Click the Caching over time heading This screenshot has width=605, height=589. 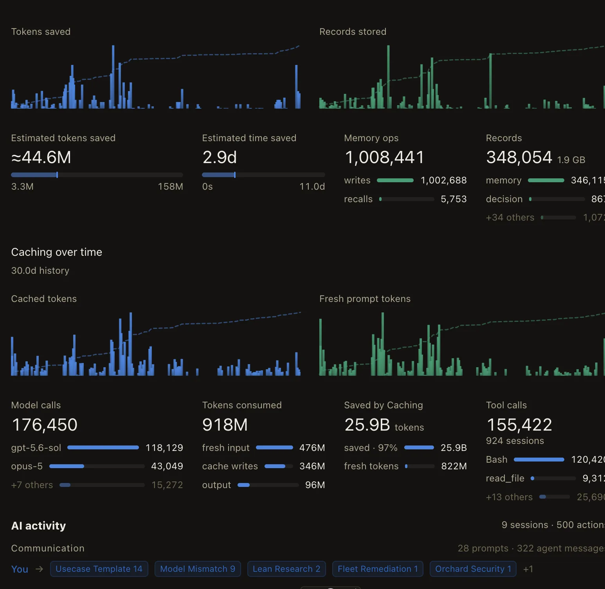(x=57, y=252)
